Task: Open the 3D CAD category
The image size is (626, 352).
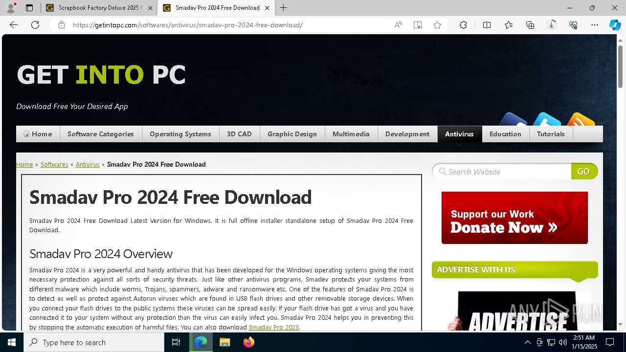Action: (x=239, y=134)
